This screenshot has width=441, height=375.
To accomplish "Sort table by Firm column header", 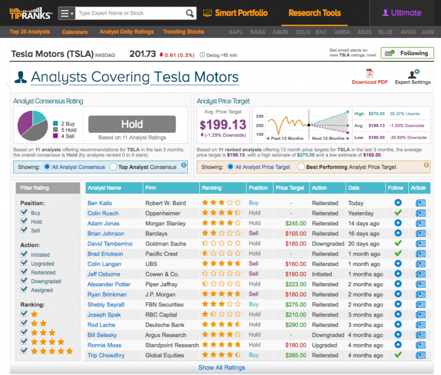I will pyautogui.click(x=171, y=188).
